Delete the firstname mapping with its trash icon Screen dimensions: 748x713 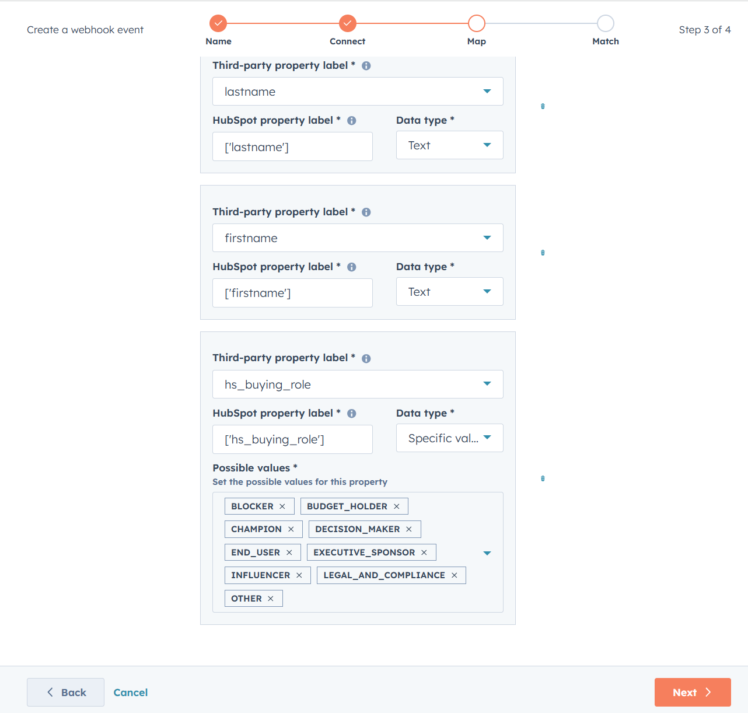click(543, 253)
